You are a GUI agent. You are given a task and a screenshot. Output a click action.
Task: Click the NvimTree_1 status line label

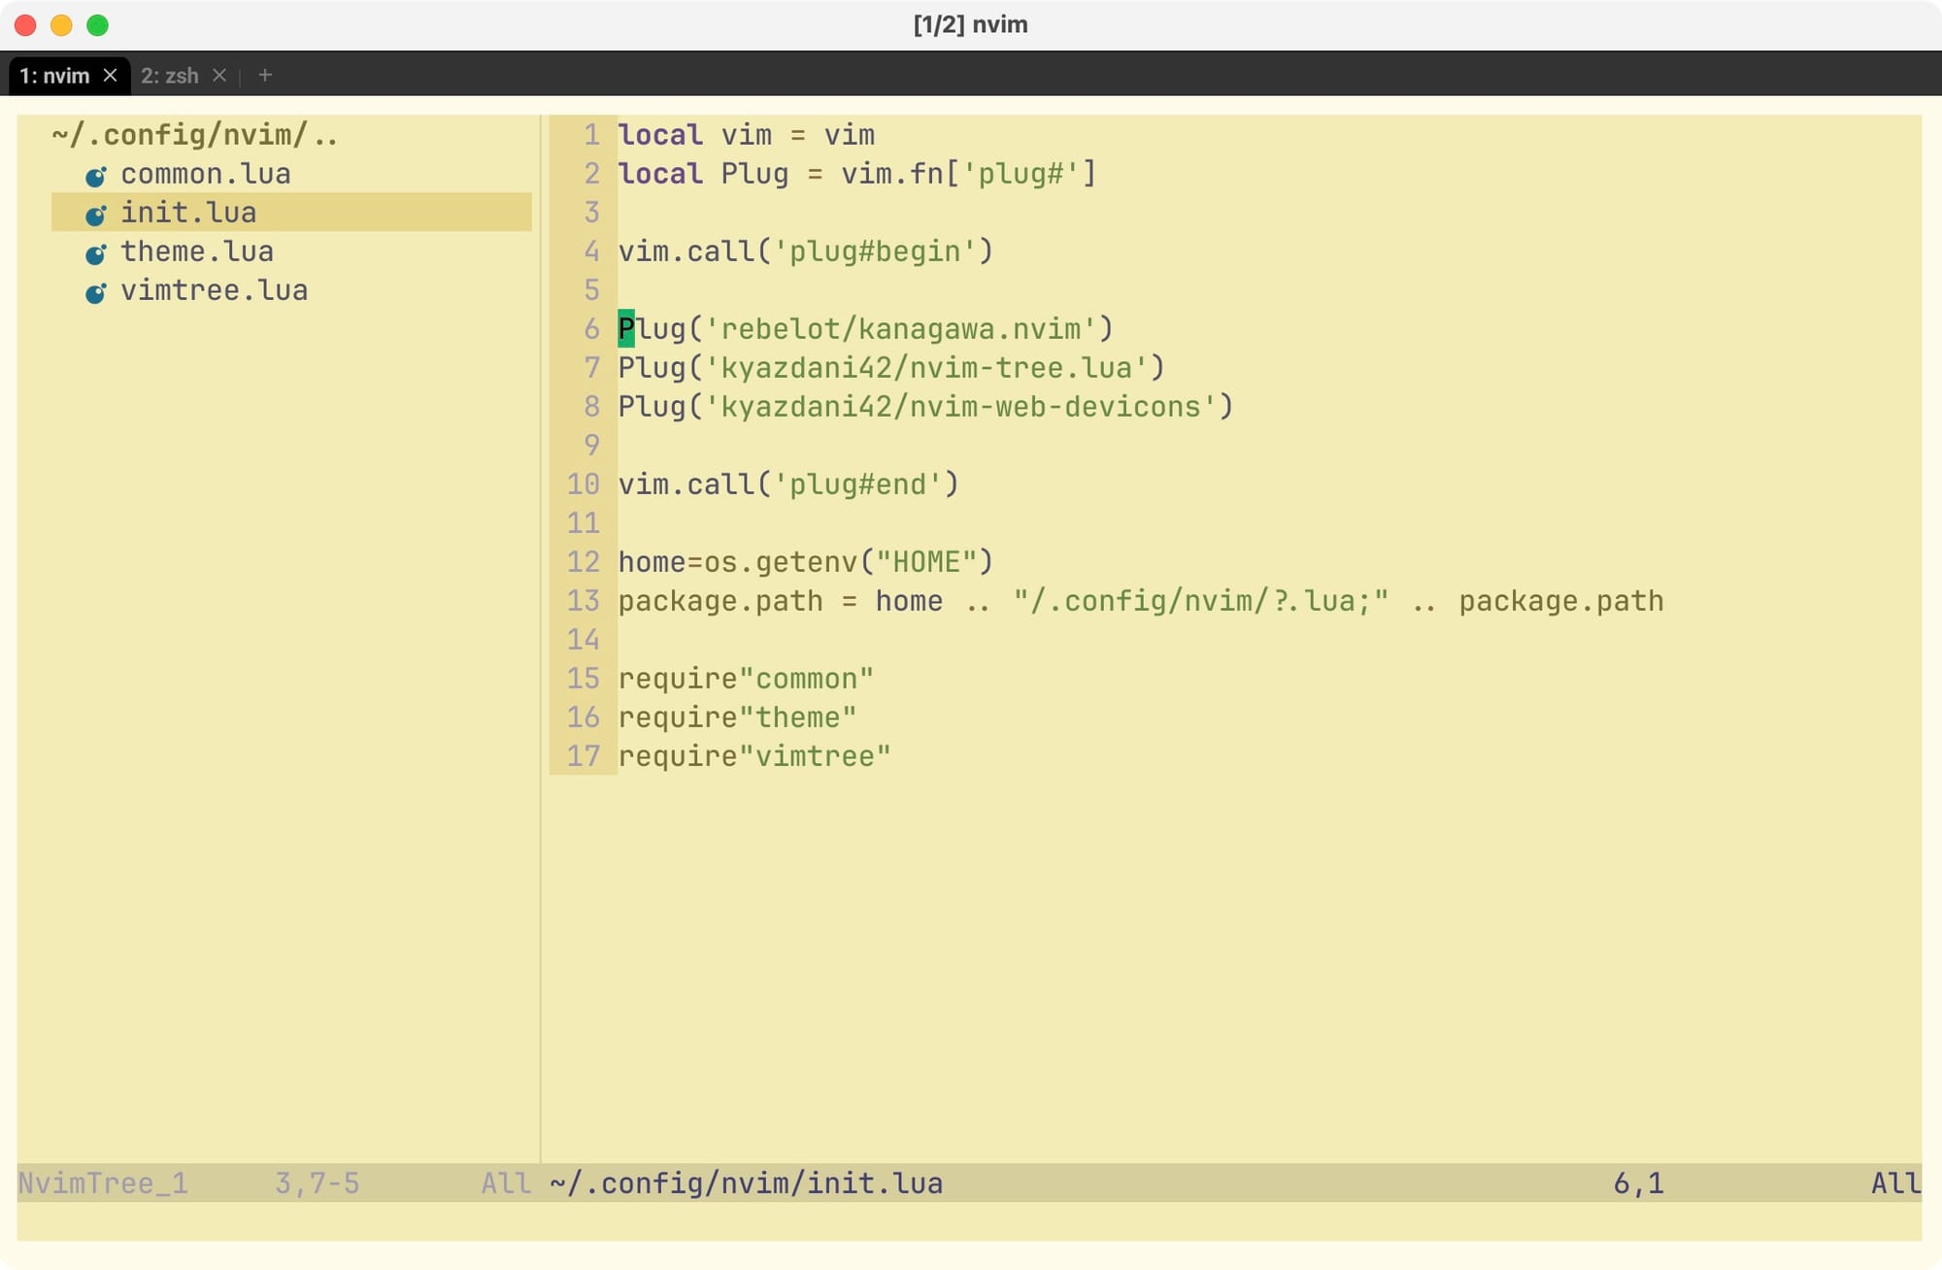click(x=103, y=1183)
